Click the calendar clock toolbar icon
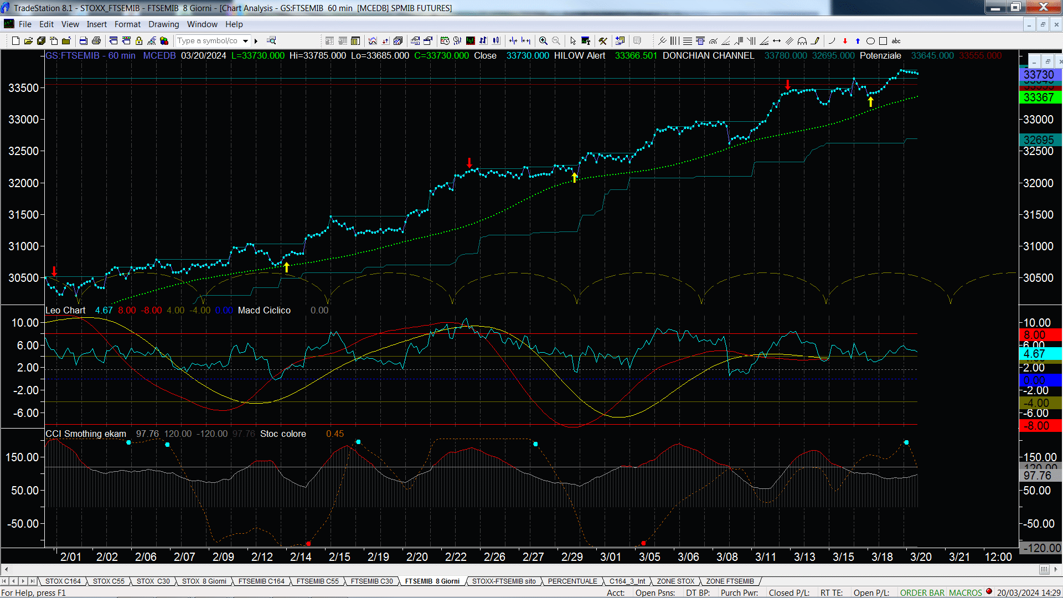The height and width of the screenshot is (598, 1063). click(x=445, y=41)
